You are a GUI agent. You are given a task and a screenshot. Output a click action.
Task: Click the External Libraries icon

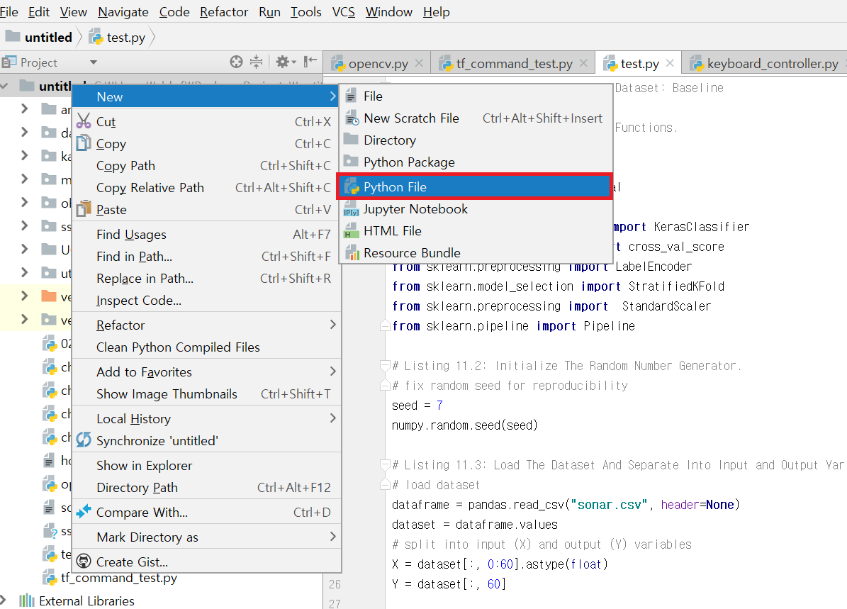(x=26, y=600)
